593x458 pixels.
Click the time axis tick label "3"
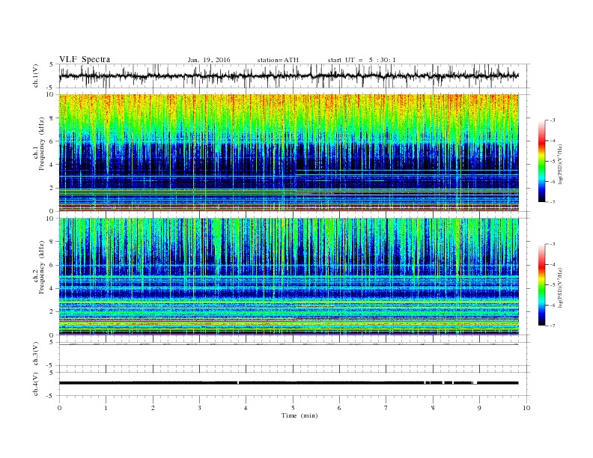coord(199,408)
